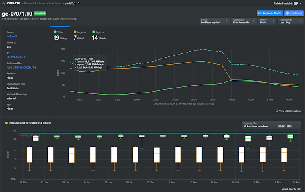The width and height of the screenshot is (305, 192).
Task: Click the WoW tag in Capacity Plan
Action: tap(281, 126)
